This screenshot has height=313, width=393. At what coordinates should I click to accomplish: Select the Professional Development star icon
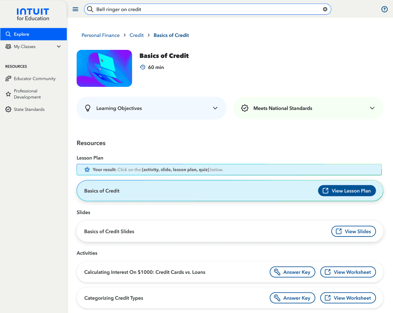pyautogui.click(x=8, y=93)
